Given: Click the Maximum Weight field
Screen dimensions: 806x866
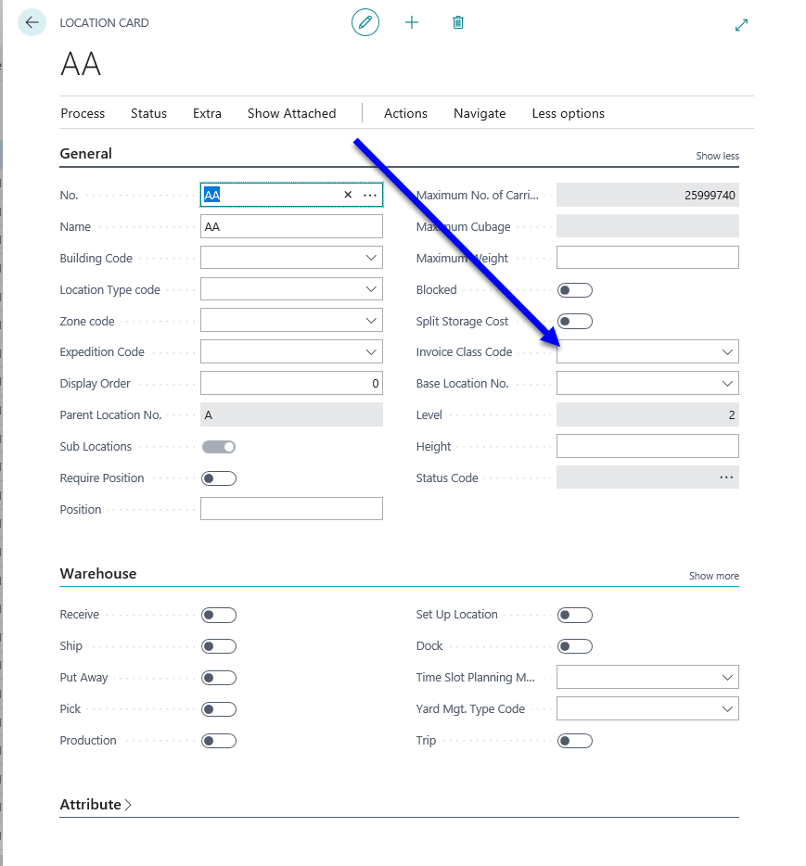Looking at the screenshot, I should click(647, 258).
